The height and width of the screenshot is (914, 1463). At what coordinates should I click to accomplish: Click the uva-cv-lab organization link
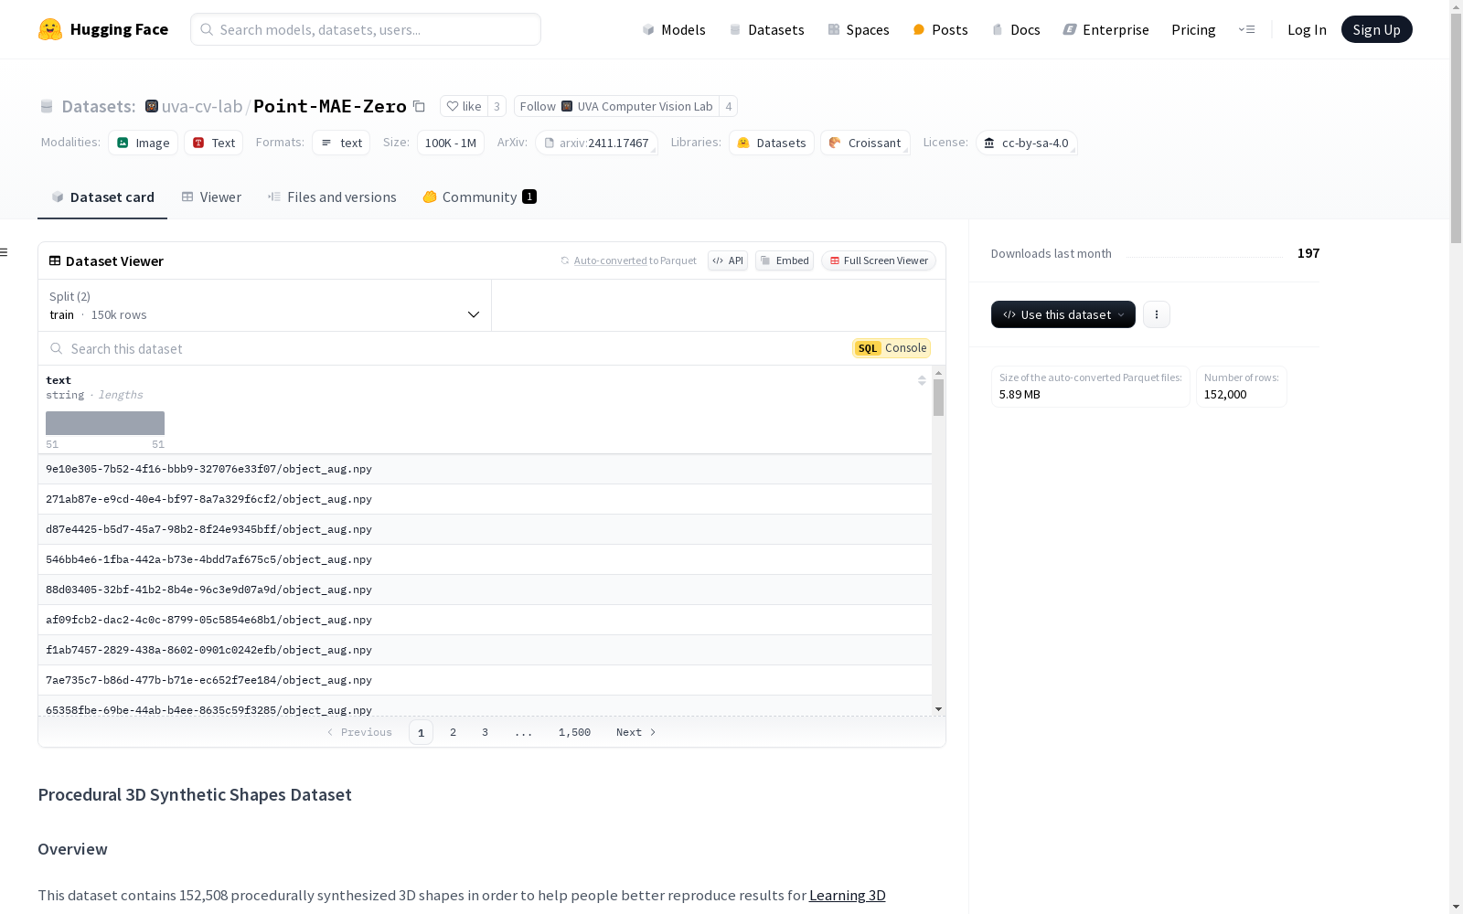pyautogui.click(x=202, y=106)
